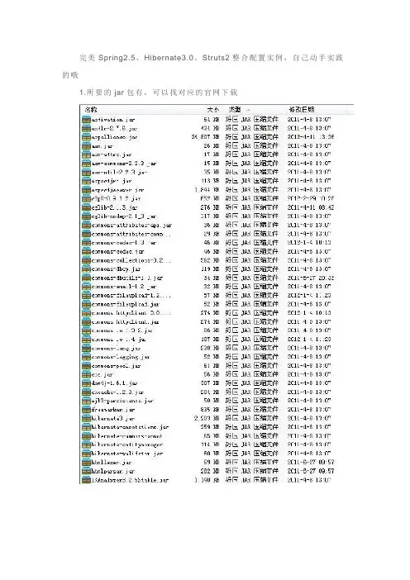Select the commons-httpclient.jar icon

tap(86, 322)
